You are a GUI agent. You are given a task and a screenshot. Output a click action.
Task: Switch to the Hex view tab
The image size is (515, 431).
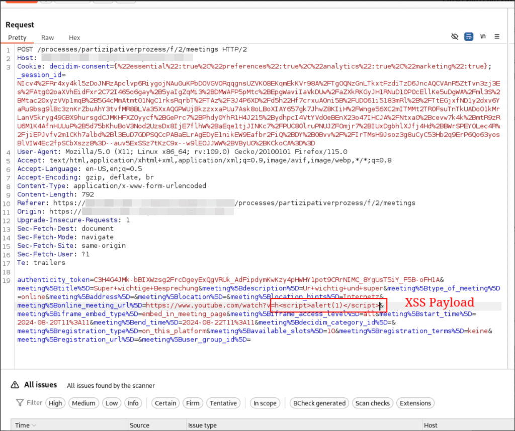click(x=74, y=38)
